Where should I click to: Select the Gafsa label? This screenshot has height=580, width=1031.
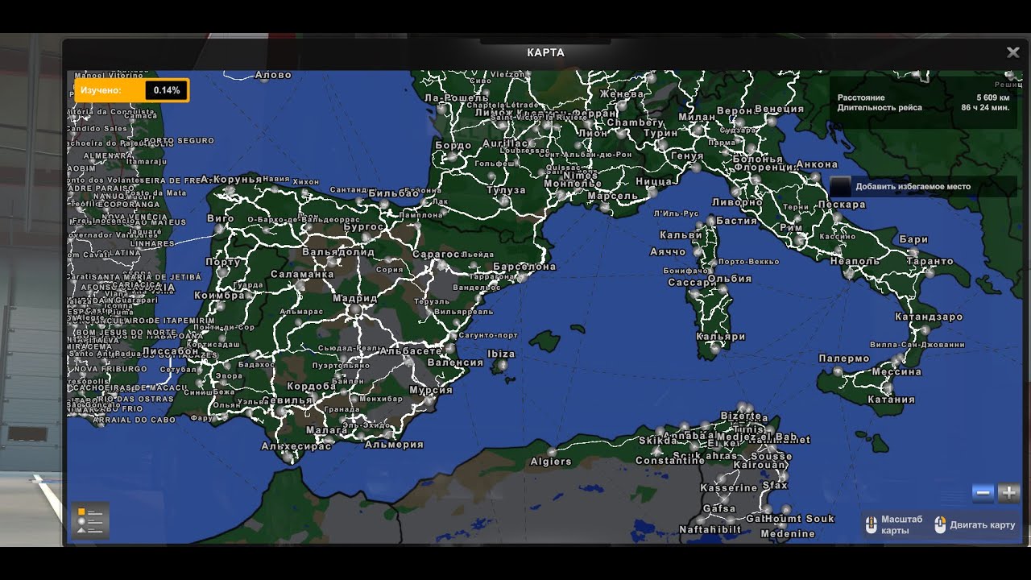[719, 509]
